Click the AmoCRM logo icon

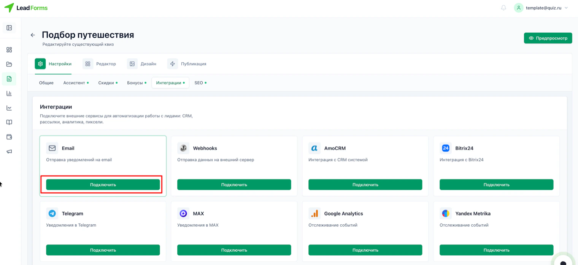pyautogui.click(x=314, y=148)
